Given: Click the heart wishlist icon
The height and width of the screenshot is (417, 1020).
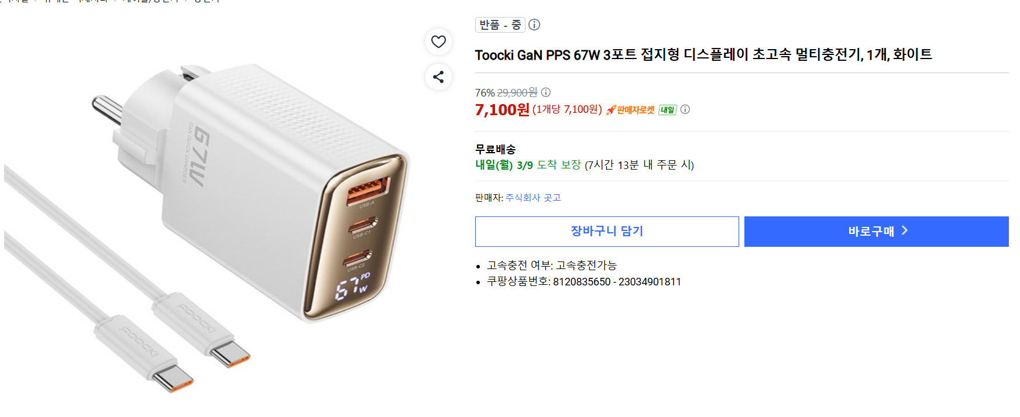Looking at the screenshot, I should point(438,42).
